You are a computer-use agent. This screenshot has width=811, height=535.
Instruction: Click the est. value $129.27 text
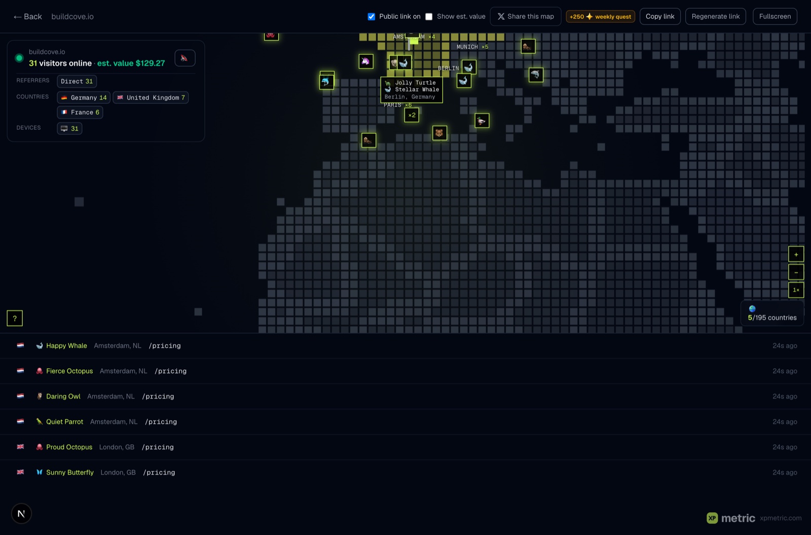click(x=131, y=63)
